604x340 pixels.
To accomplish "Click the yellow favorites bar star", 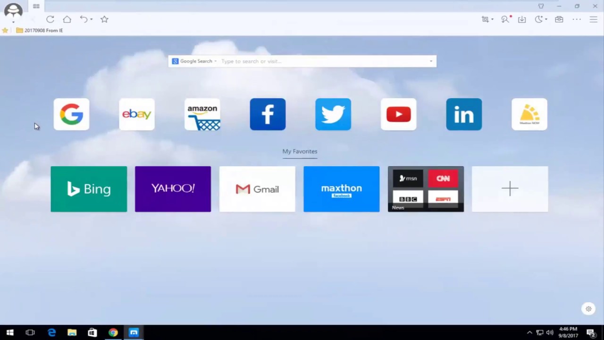I will point(5,30).
